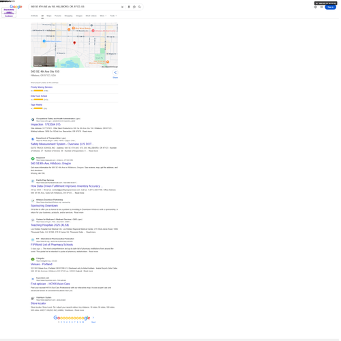Image resolution: width=341 pixels, height=341 pixels.
Task: Open Venues - Portland result
Action: click(42, 264)
